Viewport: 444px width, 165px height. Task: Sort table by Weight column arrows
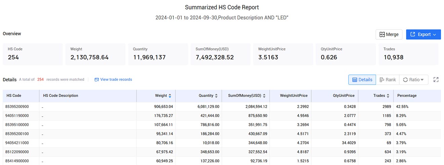pyautogui.click(x=170, y=96)
